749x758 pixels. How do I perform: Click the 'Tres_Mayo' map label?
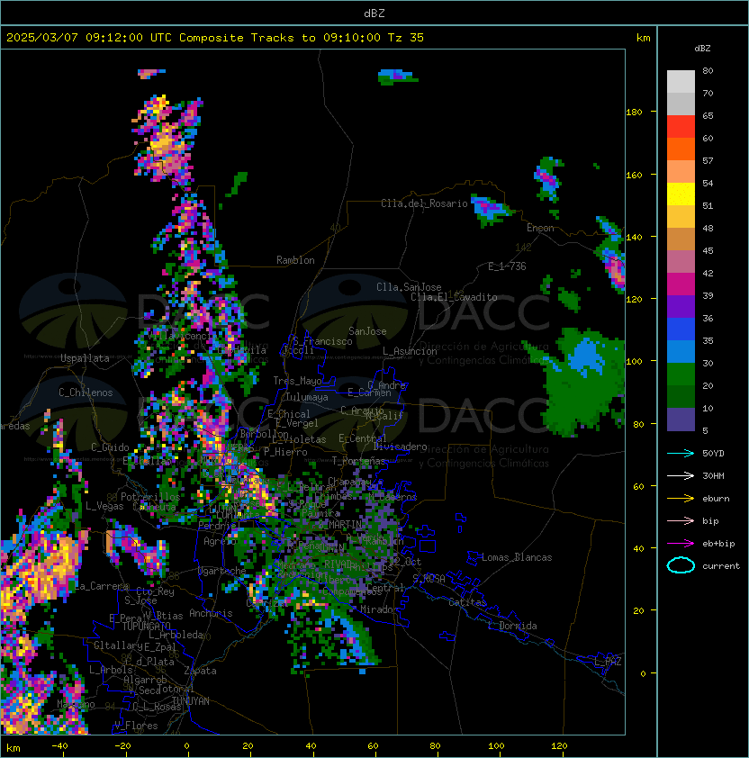click(297, 381)
